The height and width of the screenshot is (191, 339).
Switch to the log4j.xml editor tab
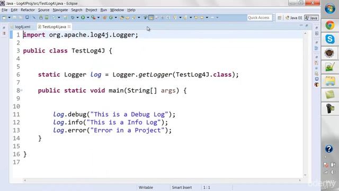coord(21,27)
